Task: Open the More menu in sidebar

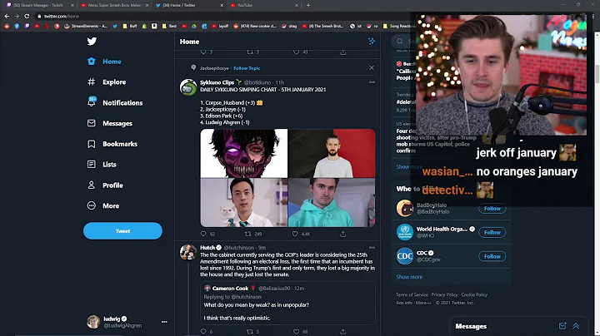Action: click(103, 205)
